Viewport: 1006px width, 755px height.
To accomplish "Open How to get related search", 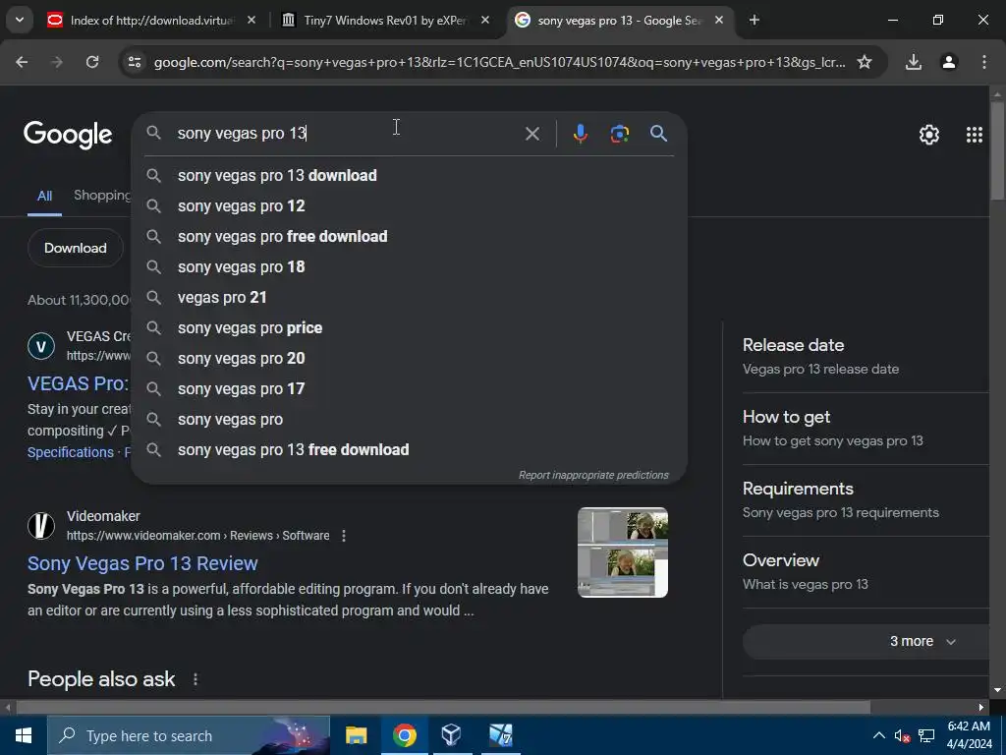I will 865,429.
